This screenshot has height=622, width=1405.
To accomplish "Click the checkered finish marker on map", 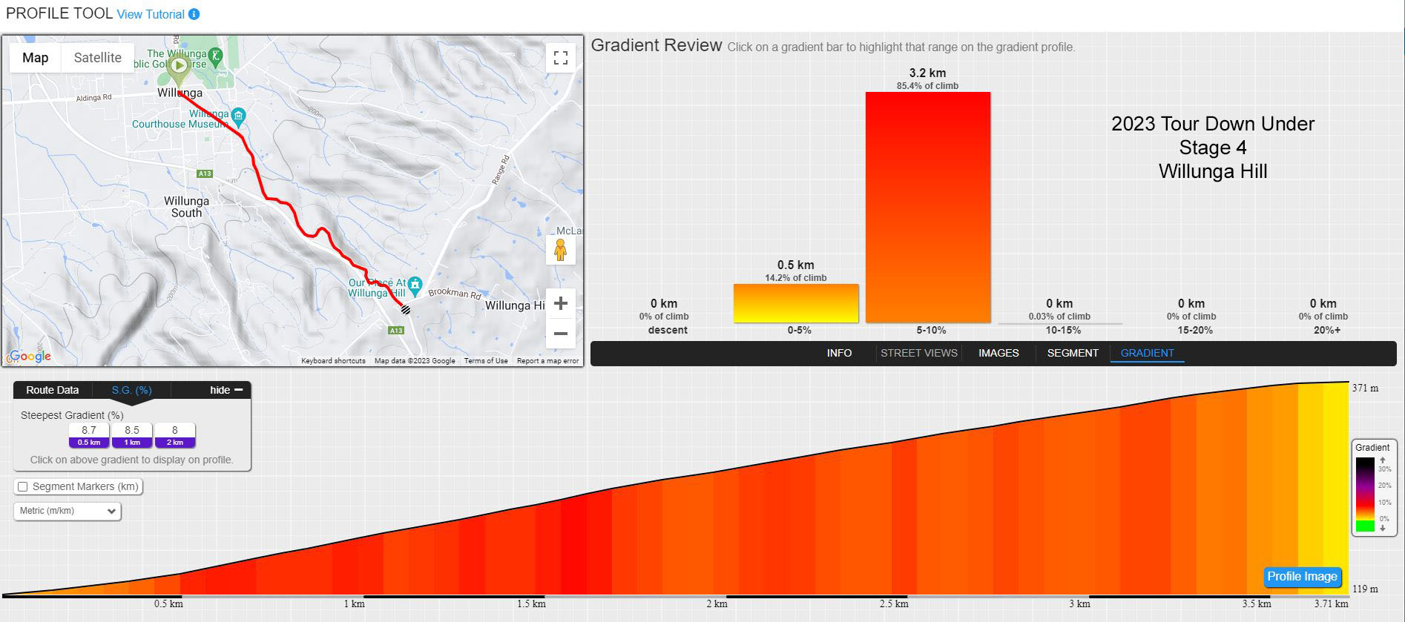I will [x=406, y=309].
